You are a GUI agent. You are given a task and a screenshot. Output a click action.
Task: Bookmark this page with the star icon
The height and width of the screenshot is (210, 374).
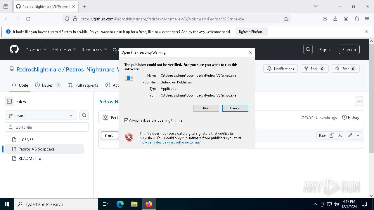(x=286, y=19)
